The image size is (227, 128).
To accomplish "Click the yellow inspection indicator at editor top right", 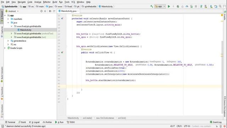I will point(222,15).
